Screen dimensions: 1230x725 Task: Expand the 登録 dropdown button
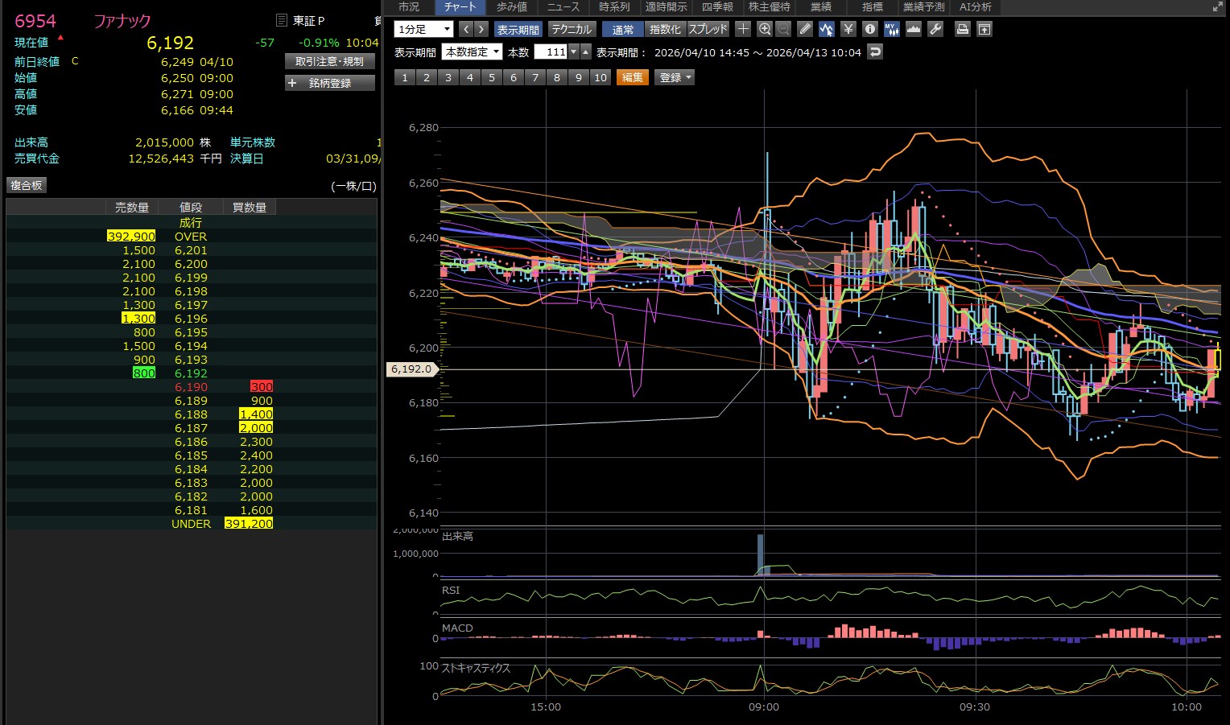point(675,77)
